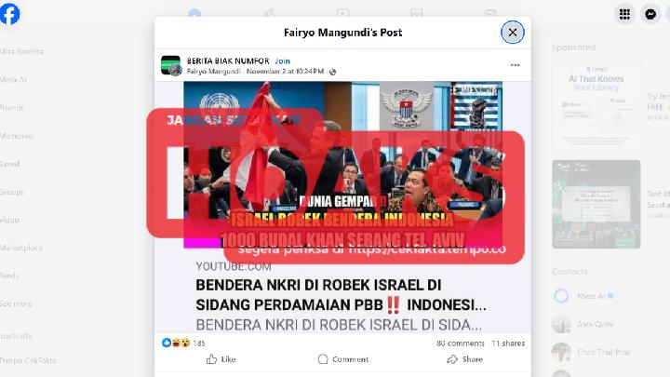This screenshot has width=670, height=377.
Task: Expand See more in left sidebar
Action: 16,303
